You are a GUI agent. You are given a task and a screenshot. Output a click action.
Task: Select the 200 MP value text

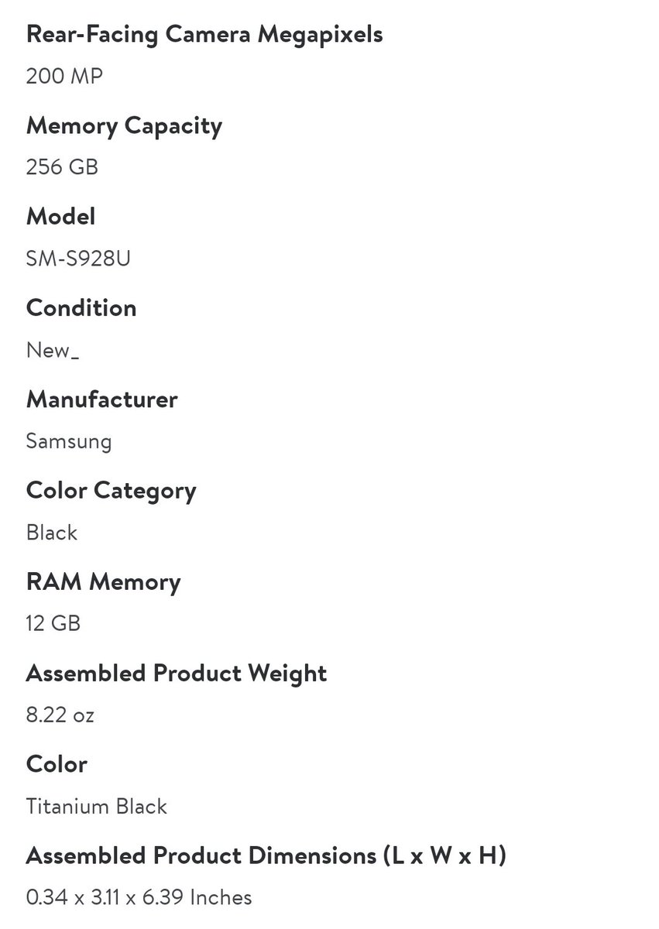pos(64,77)
